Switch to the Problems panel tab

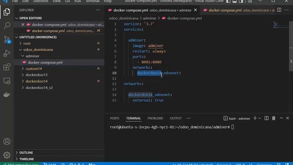point(155,118)
